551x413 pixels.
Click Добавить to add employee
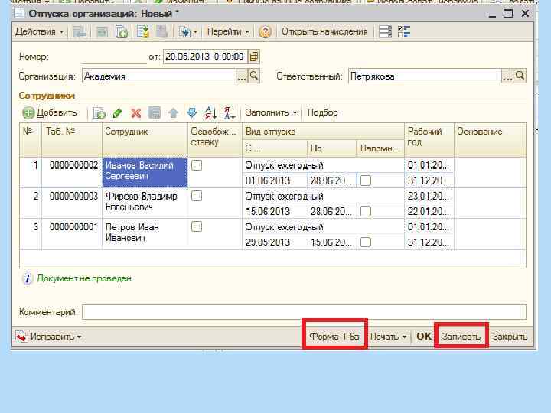coord(50,113)
